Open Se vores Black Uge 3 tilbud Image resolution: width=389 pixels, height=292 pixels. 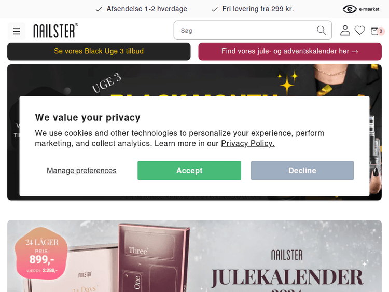click(99, 51)
